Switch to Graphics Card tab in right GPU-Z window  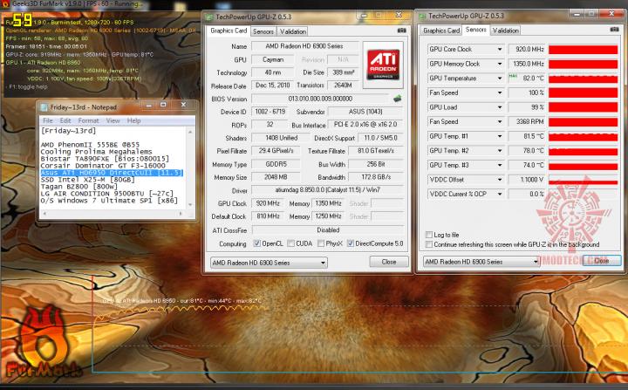[441, 31]
